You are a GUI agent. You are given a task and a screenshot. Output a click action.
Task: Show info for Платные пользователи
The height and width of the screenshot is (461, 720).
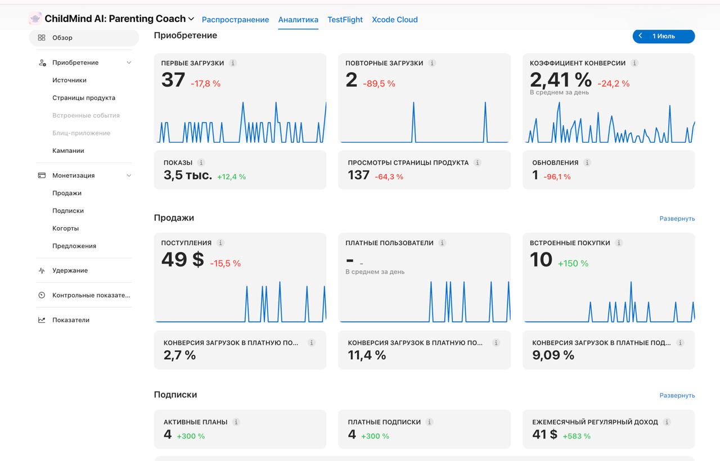pyautogui.click(x=442, y=243)
